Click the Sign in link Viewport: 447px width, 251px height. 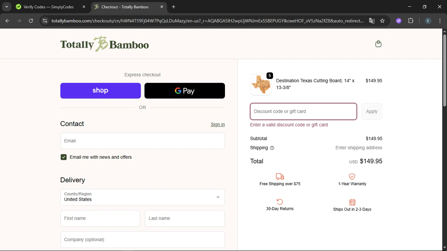pyautogui.click(x=218, y=124)
